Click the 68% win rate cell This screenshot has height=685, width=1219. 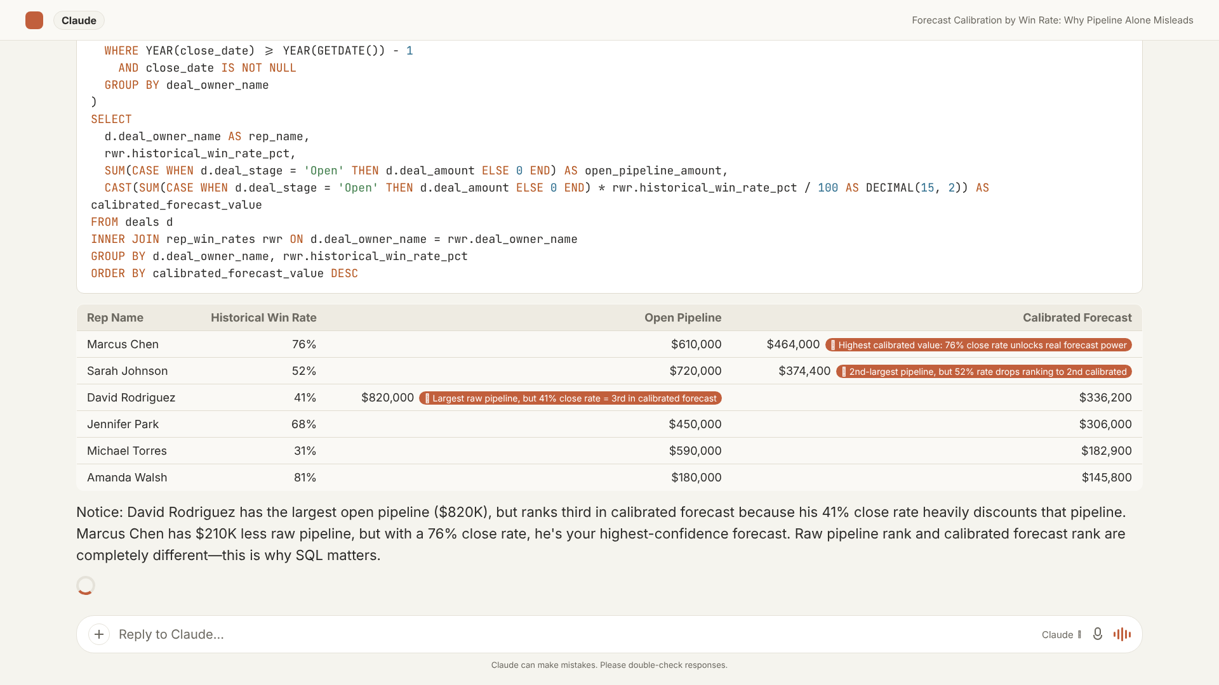(x=303, y=424)
